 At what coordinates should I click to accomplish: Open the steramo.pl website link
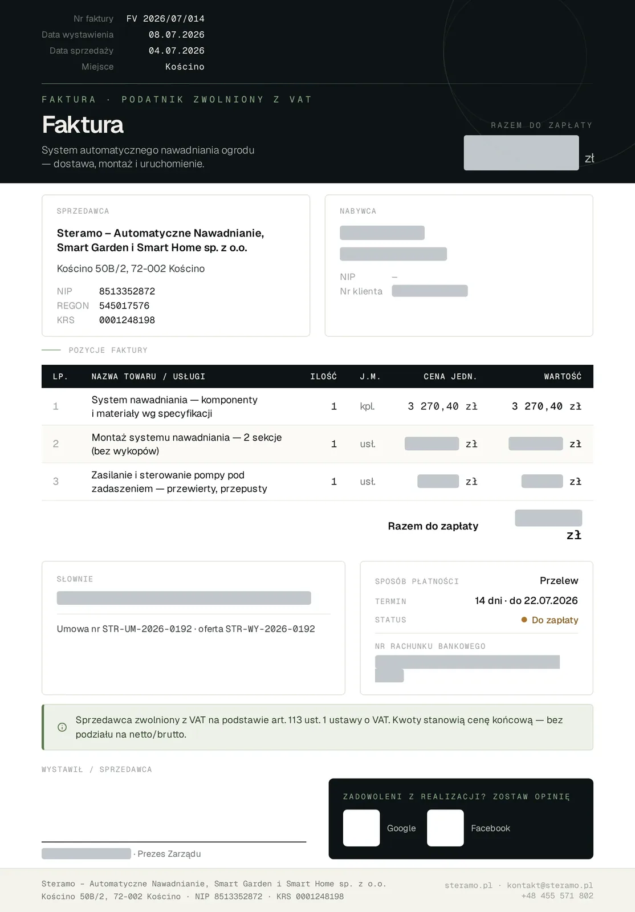tap(469, 885)
